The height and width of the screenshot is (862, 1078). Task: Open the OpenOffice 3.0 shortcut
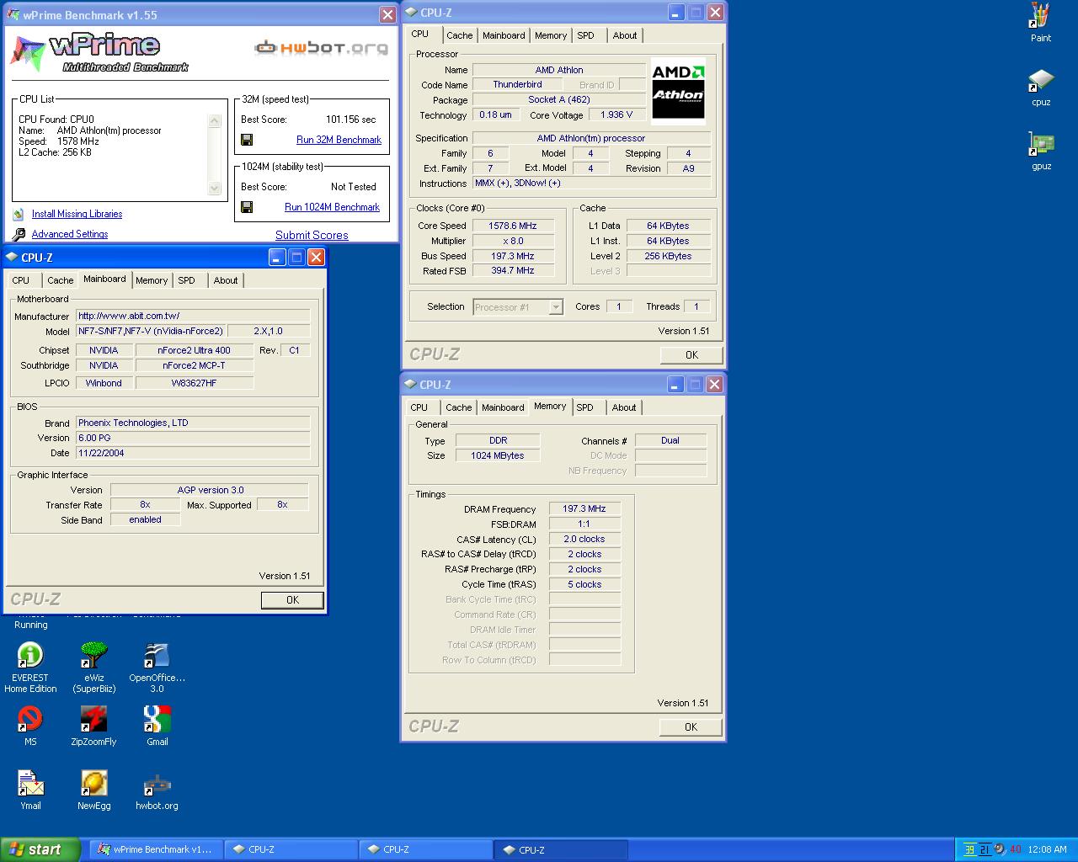click(x=157, y=667)
